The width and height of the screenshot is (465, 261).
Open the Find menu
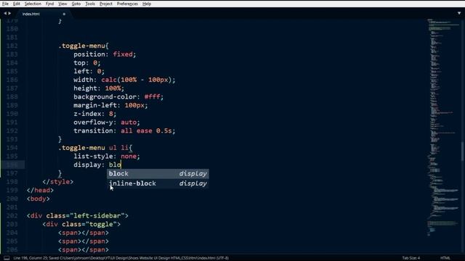(49, 4)
